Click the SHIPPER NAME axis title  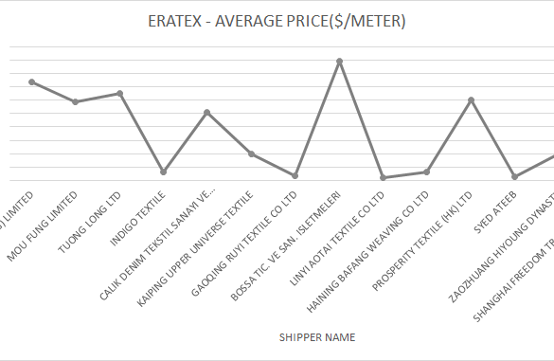click(x=317, y=337)
